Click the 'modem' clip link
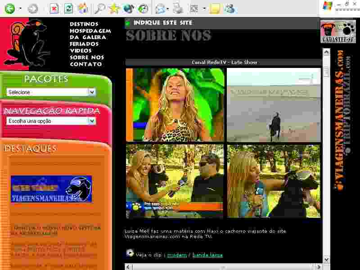Viewport: 360px width, 270px height. (177, 255)
